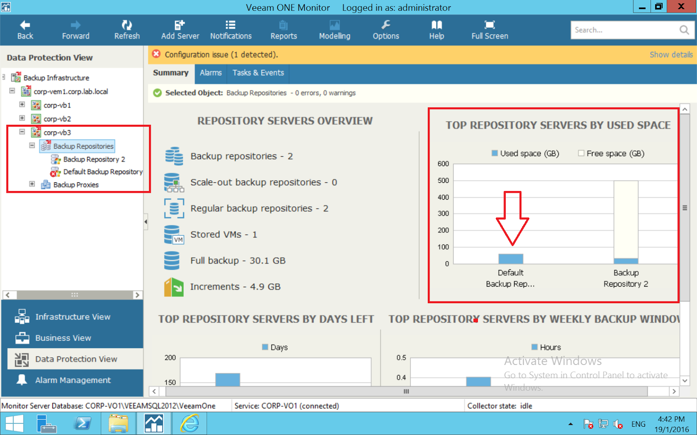This screenshot has height=435, width=697.
Task: Click the search magnifier icon
Action: pos(684,30)
